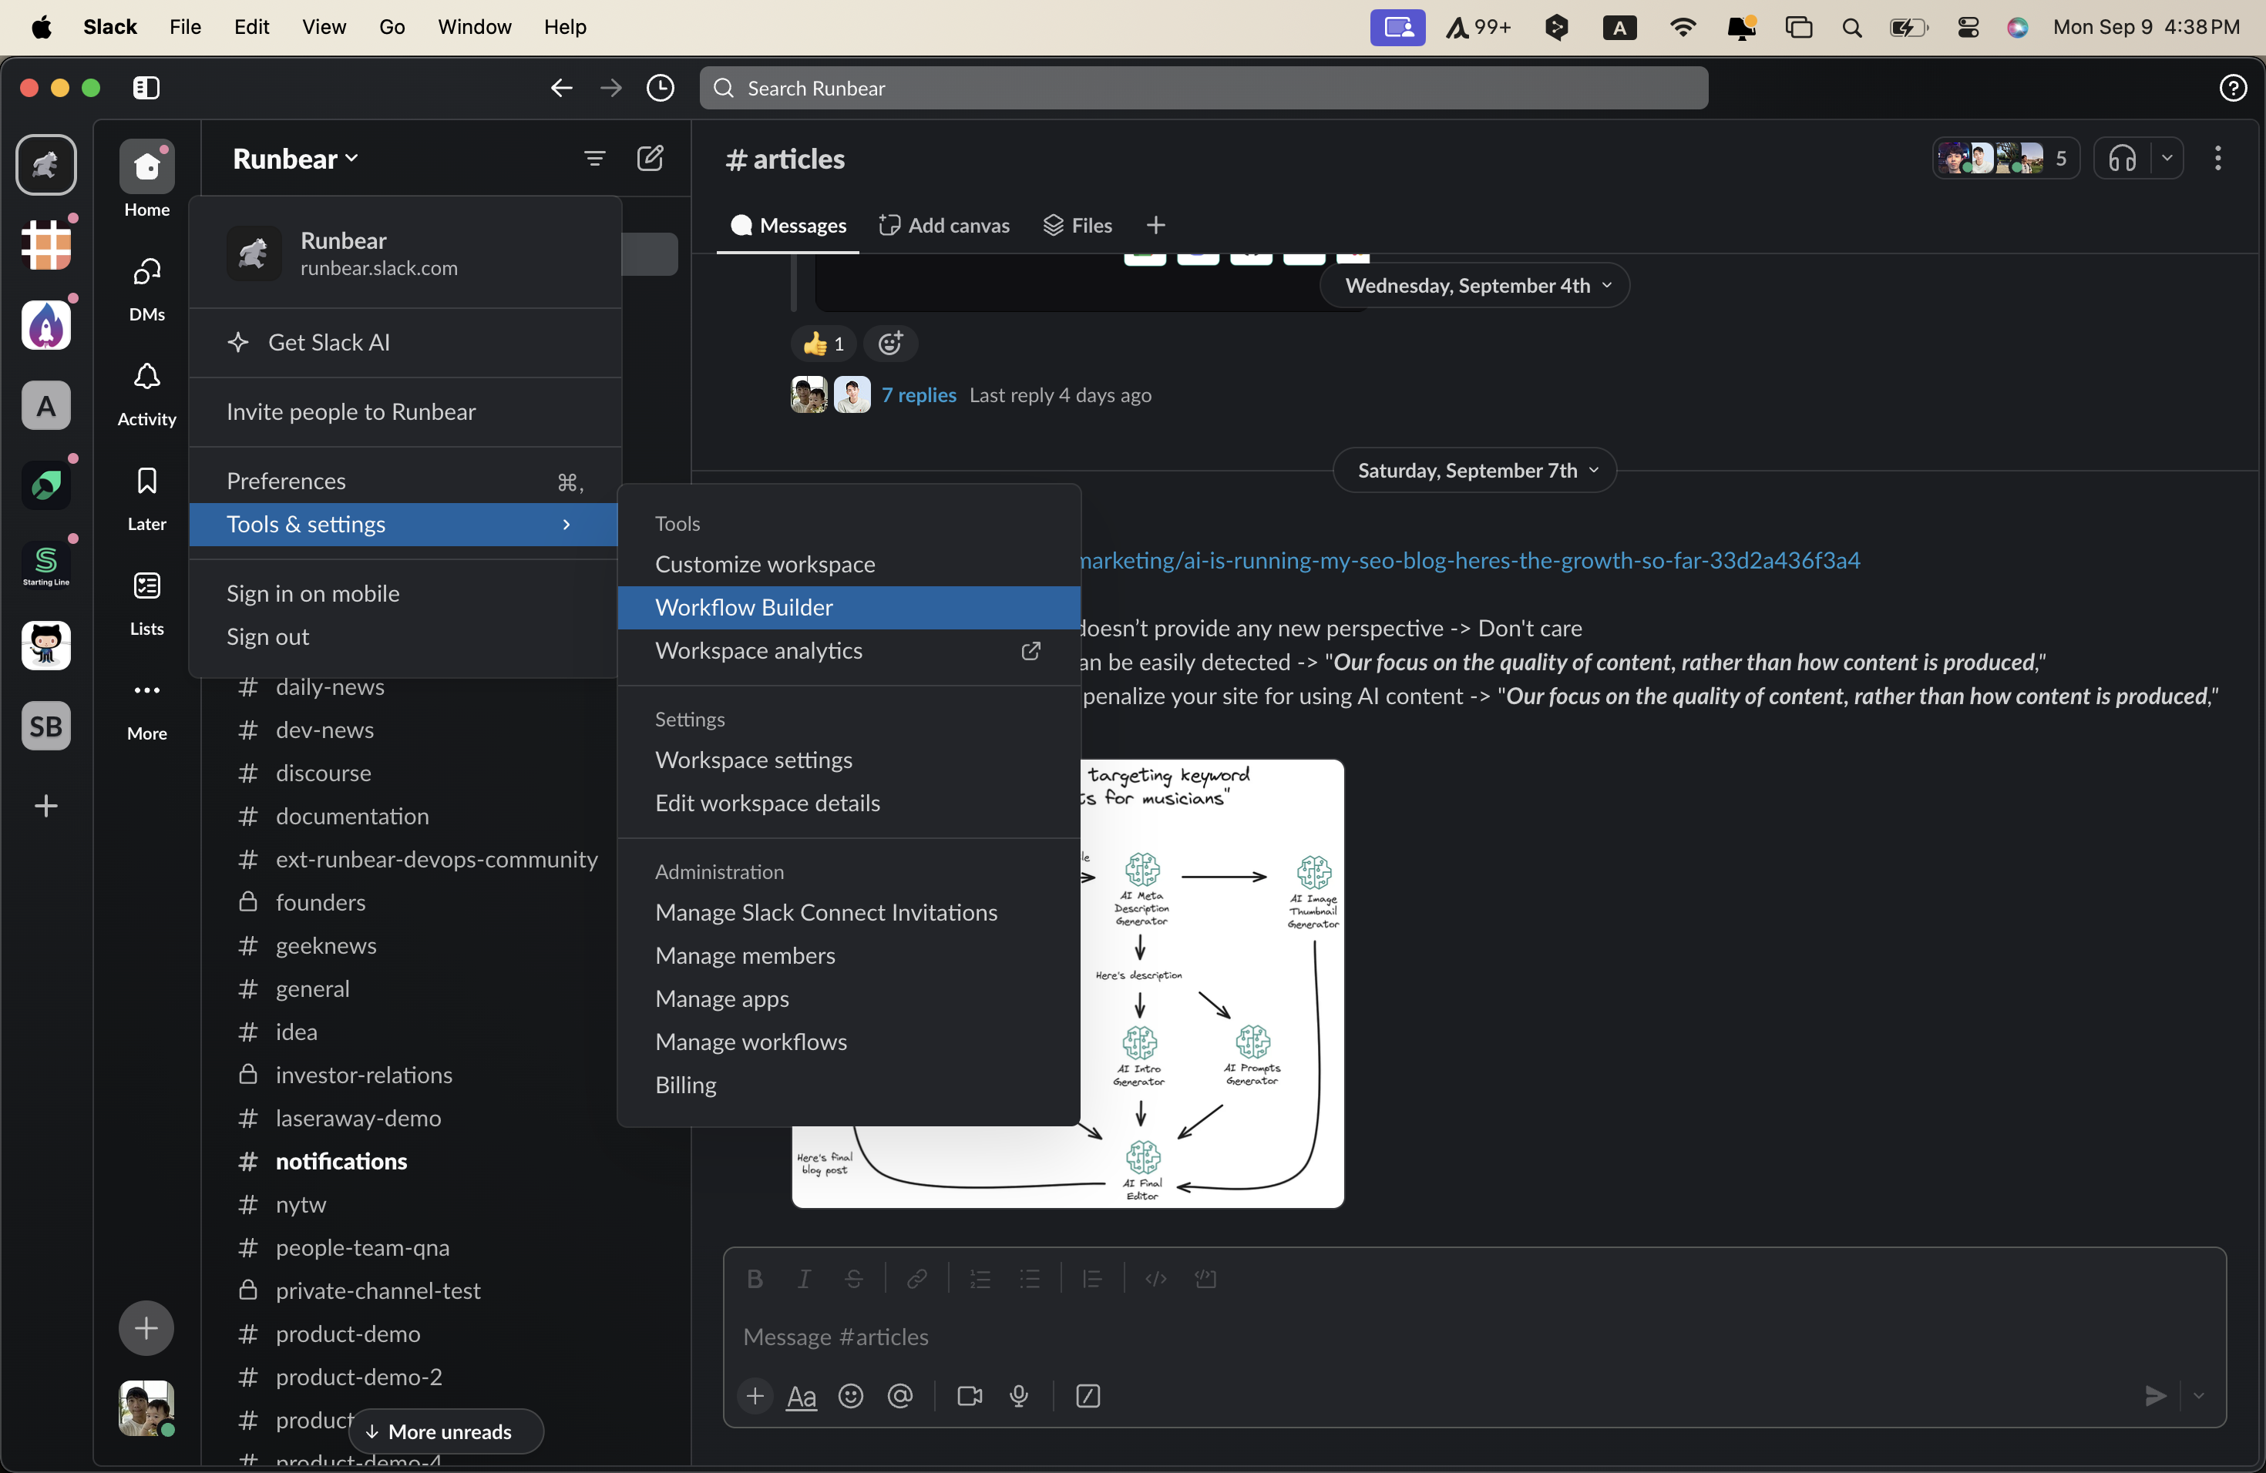Click the compose new message icon
The width and height of the screenshot is (2266, 1473).
[x=651, y=158]
